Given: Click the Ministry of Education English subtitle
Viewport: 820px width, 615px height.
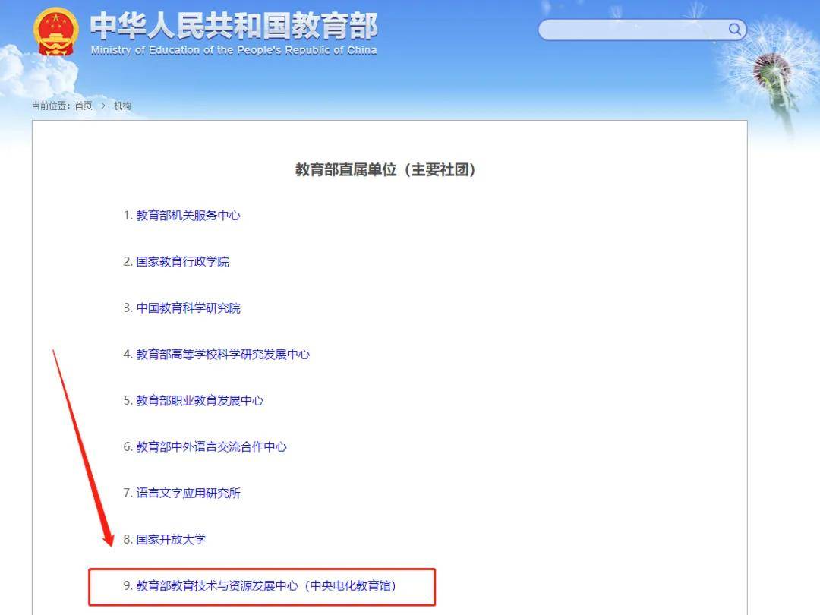Looking at the screenshot, I should click(234, 50).
